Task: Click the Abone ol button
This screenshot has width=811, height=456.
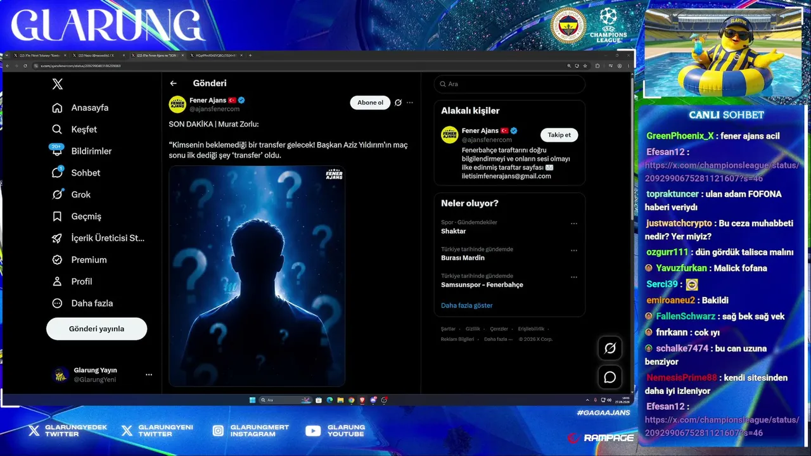Action: coord(370,103)
